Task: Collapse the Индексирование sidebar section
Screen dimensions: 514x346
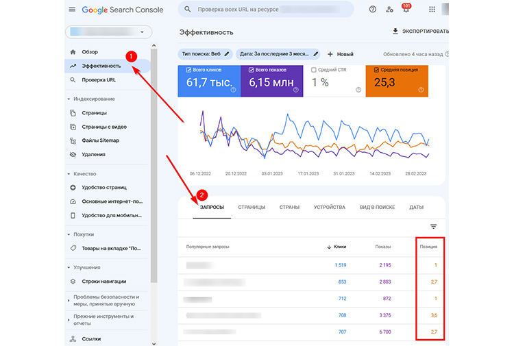Action: pos(69,99)
